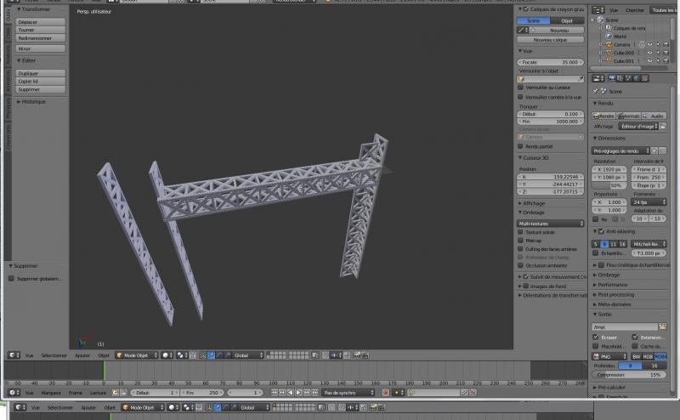Open the Multi-textures shading dropdown
Image resolution: width=680 pixels, height=420 pixels.
pyautogui.click(x=552, y=222)
